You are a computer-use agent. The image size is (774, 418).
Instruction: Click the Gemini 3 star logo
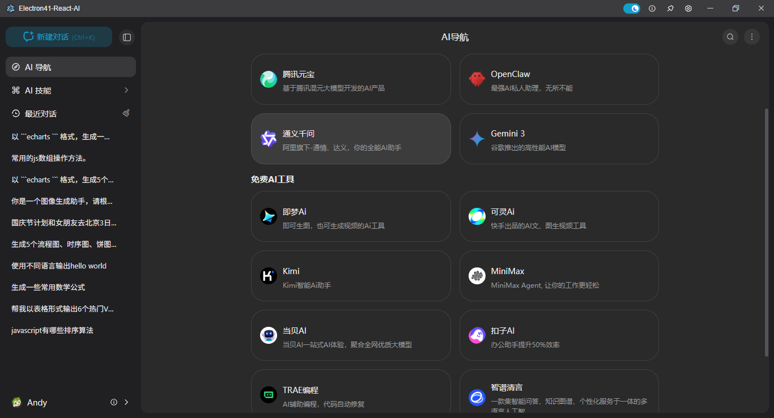pyautogui.click(x=477, y=139)
